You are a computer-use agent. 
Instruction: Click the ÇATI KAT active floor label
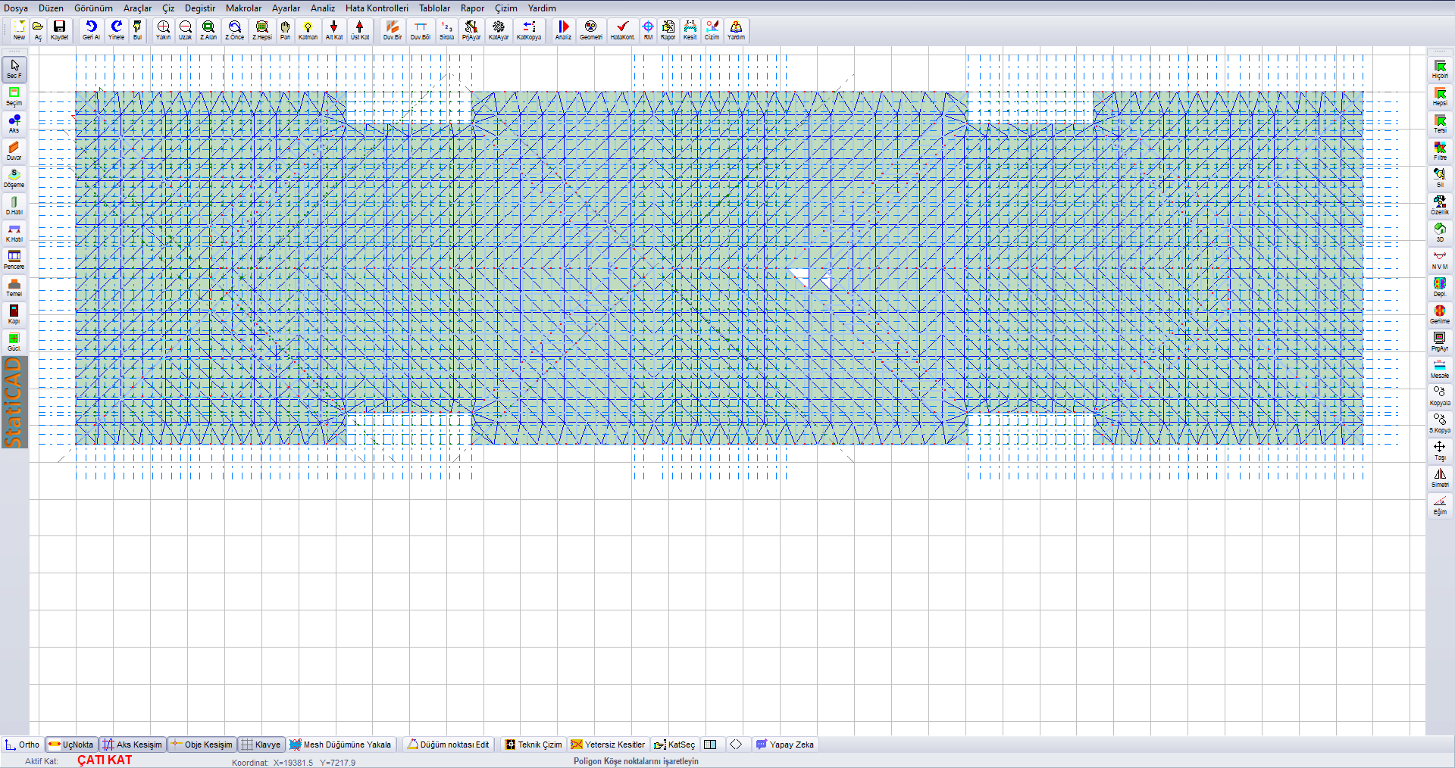105,760
